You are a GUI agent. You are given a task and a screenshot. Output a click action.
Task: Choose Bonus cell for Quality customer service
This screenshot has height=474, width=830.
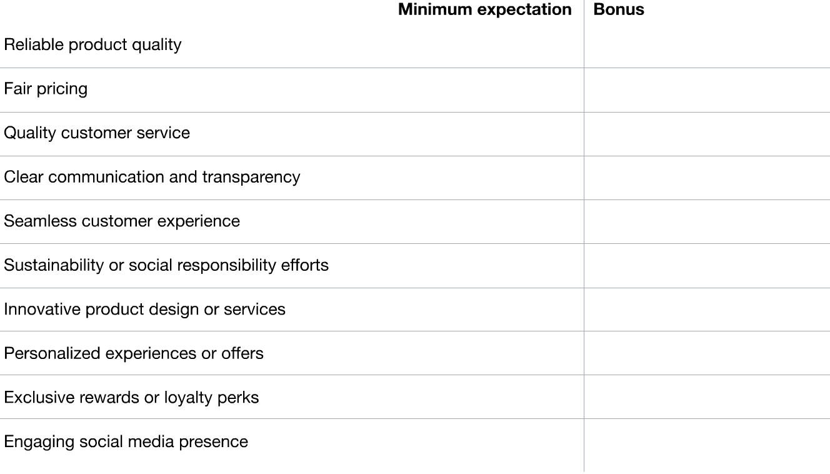click(707, 133)
